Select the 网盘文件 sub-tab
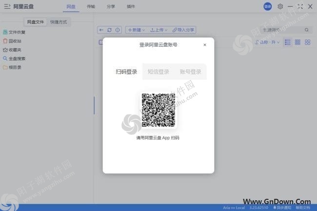This screenshot has width=317, height=211. coord(36,22)
